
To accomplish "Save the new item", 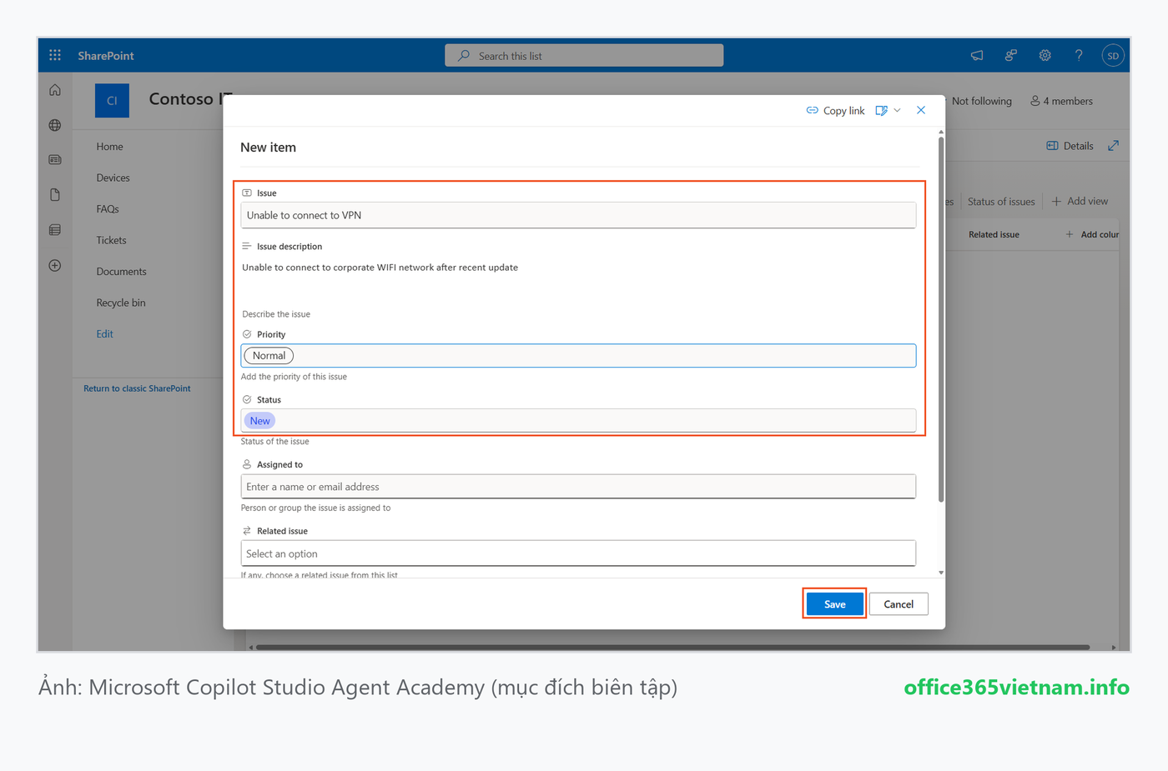I will click(x=834, y=603).
